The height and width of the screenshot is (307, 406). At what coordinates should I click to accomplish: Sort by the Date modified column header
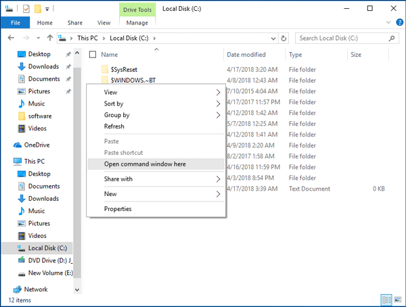click(x=246, y=55)
